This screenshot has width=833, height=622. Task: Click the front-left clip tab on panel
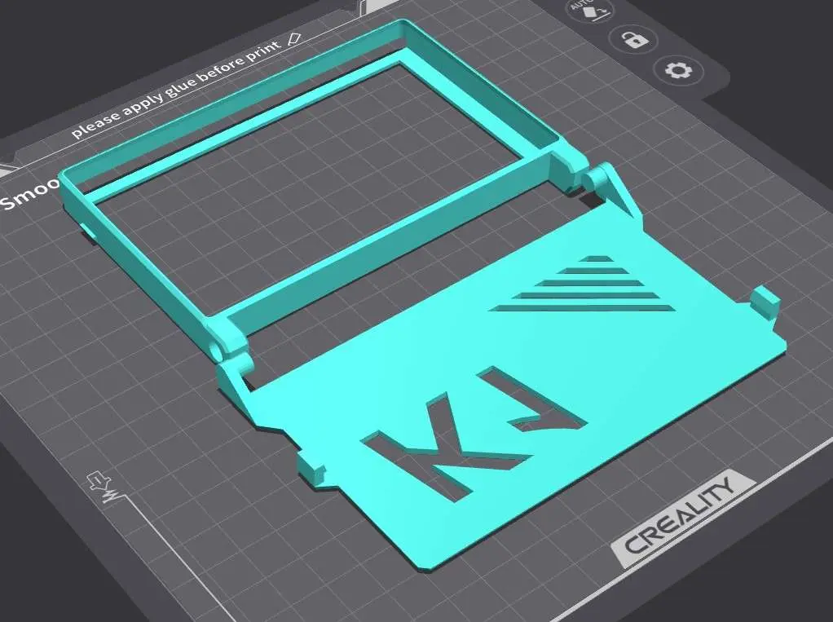(311, 469)
